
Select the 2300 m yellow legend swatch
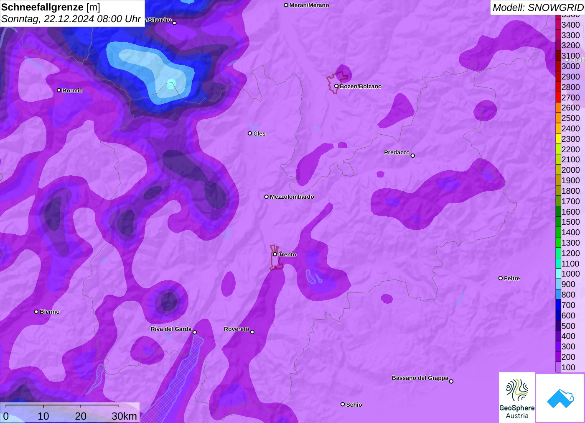[558, 139]
